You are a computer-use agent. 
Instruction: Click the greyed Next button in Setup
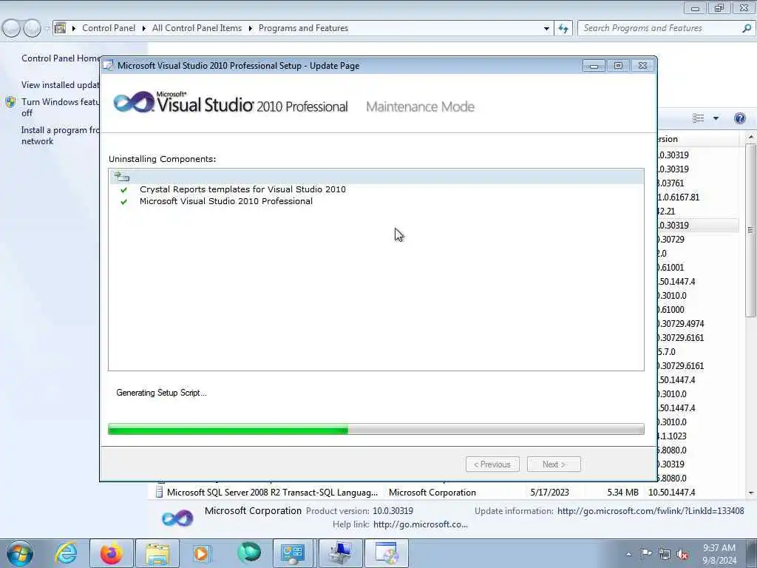554,464
